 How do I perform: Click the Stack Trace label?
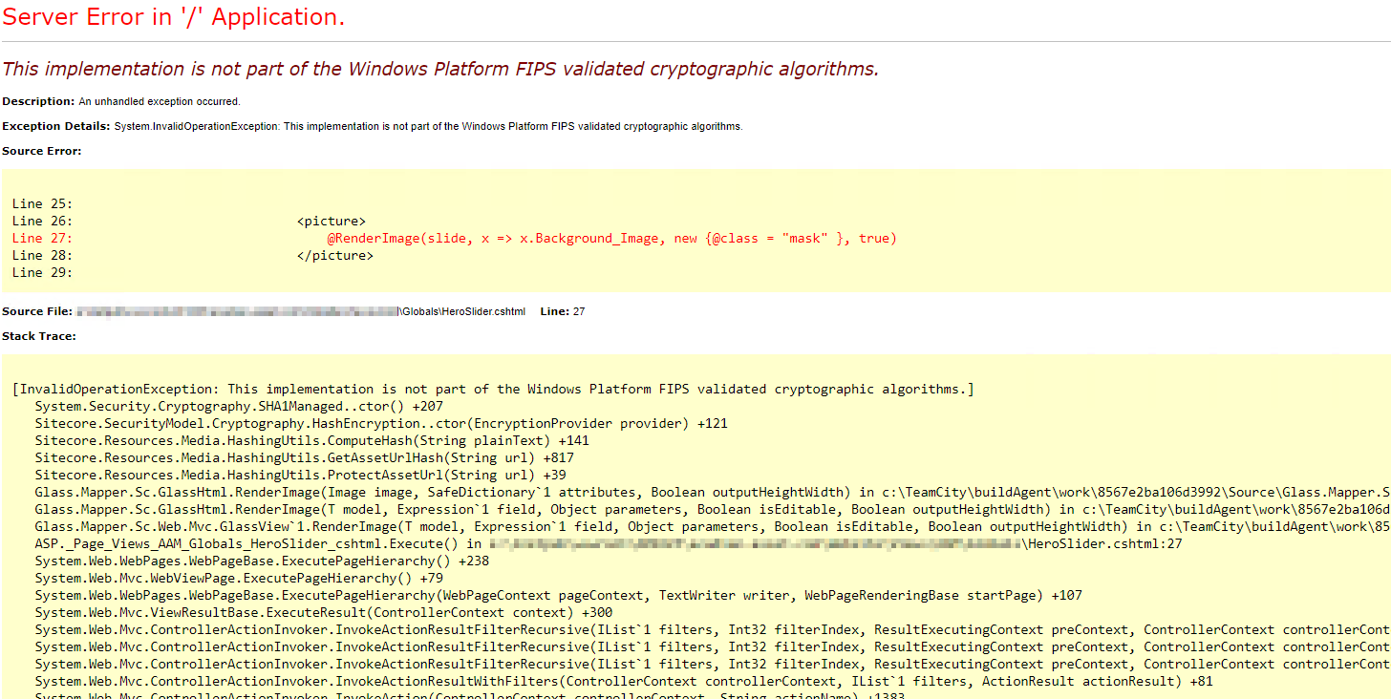click(39, 336)
